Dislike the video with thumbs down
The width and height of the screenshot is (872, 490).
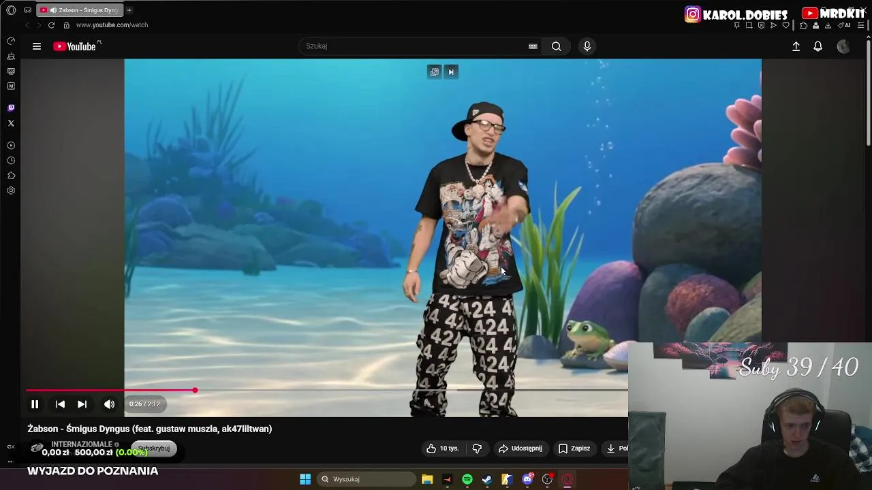(x=477, y=448)
